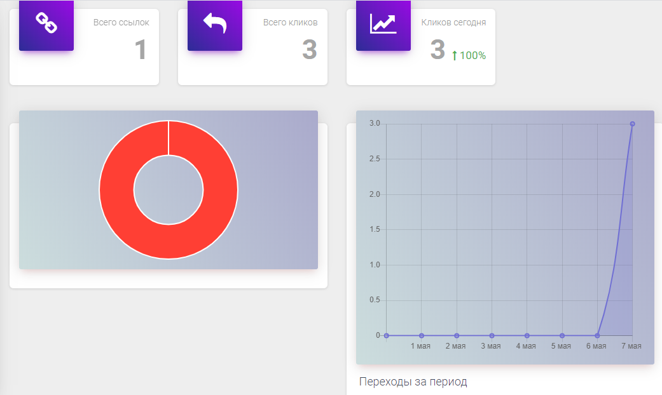
Task: Select the 'Кликов сегодня' label
Action: pos(453,22)
